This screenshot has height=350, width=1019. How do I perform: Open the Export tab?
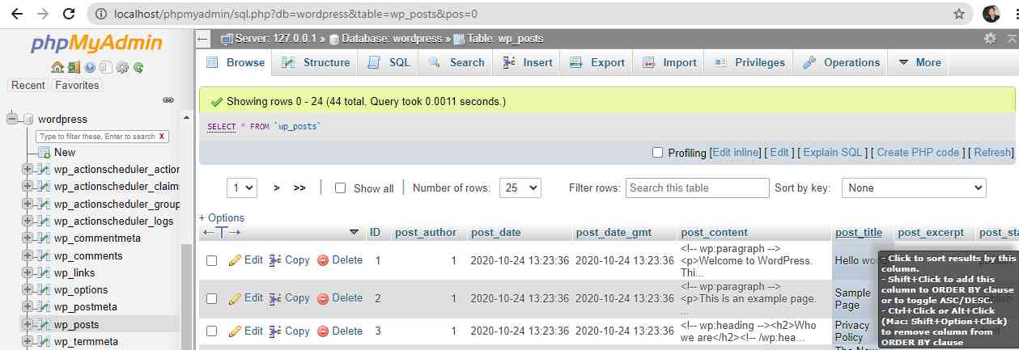point(598,62)
